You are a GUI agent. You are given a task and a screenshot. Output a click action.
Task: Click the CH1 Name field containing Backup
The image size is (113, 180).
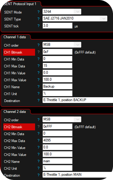click(x=58, y=86)
